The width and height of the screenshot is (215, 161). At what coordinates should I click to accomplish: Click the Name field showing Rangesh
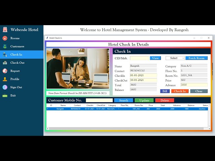point(143,66)
